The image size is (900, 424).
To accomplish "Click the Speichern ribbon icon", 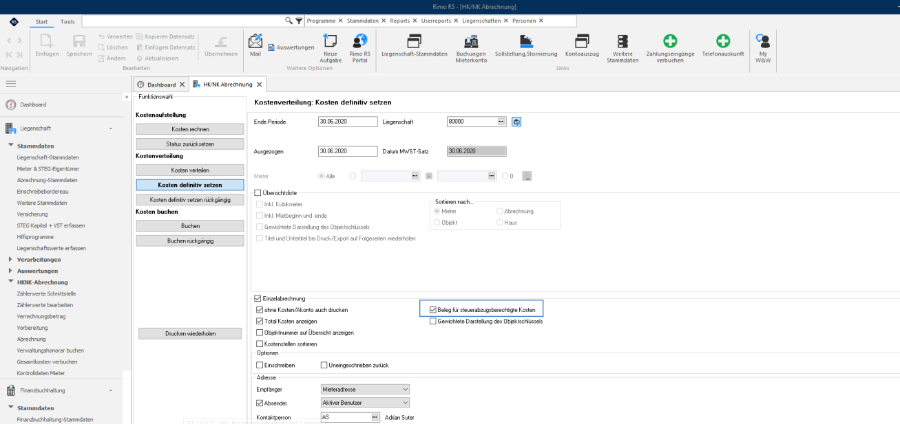I will (79, 45).
